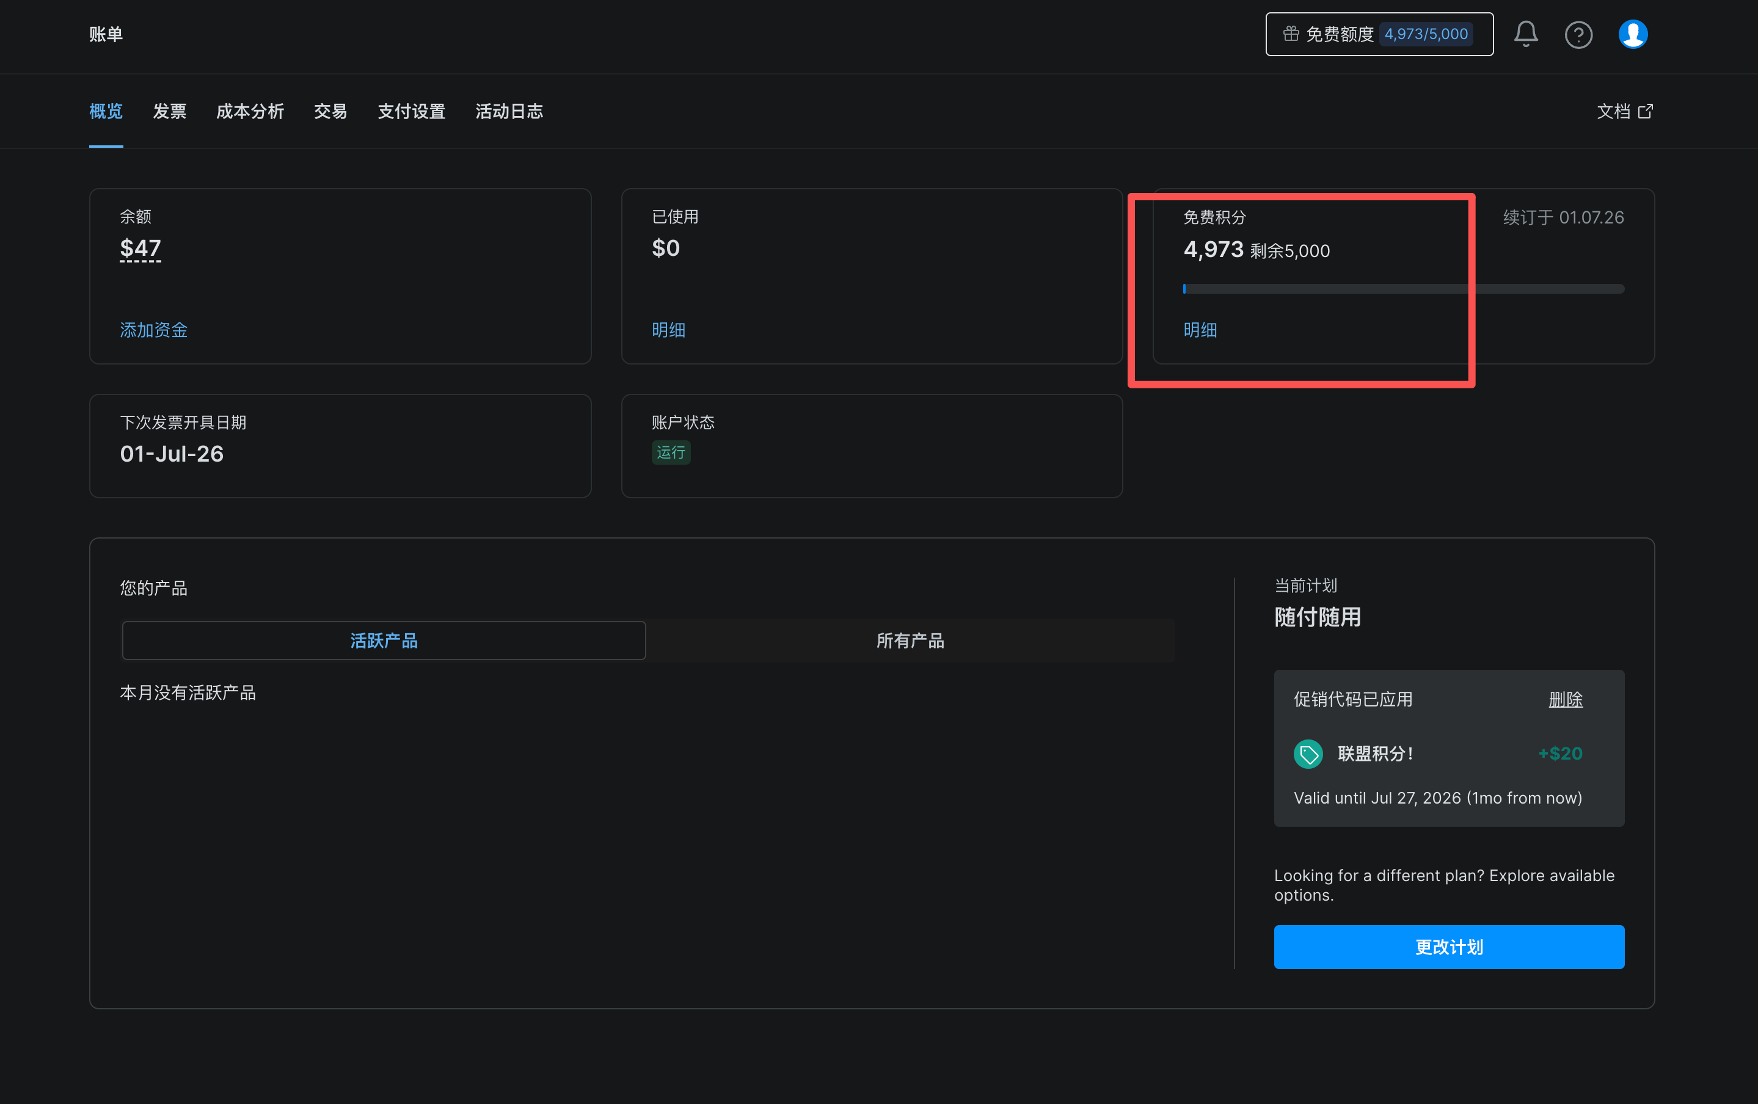
Task: Click the 当前计划 label
Action: coord(1306,586)
